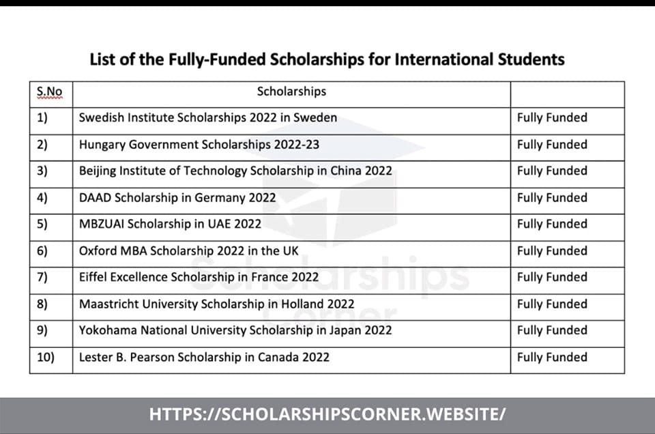
Task: Click the Eiffel Excellence Scholarship in France entry
Action: [x=199, y=277]
